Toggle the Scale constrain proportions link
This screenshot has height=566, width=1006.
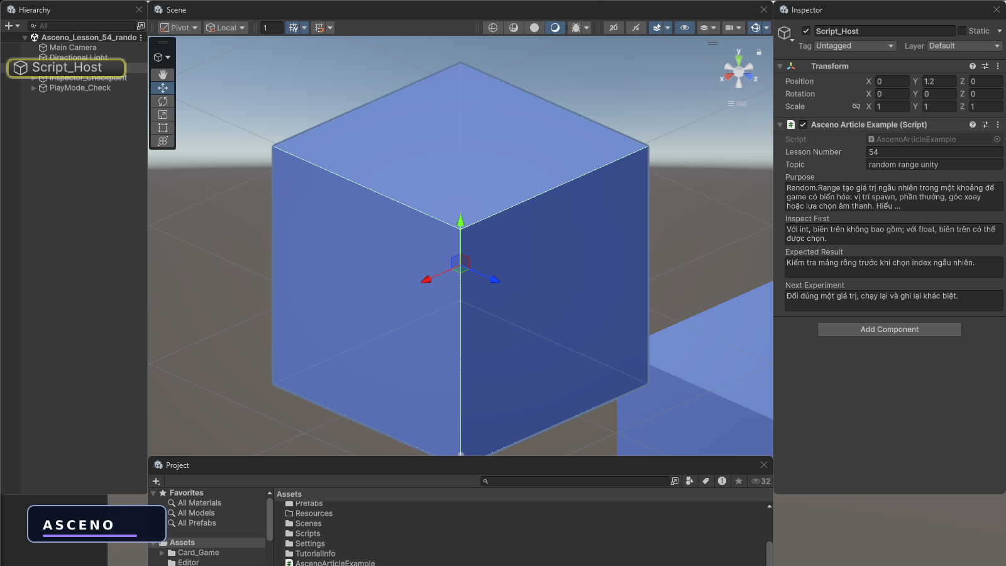(x=856, y=106)
